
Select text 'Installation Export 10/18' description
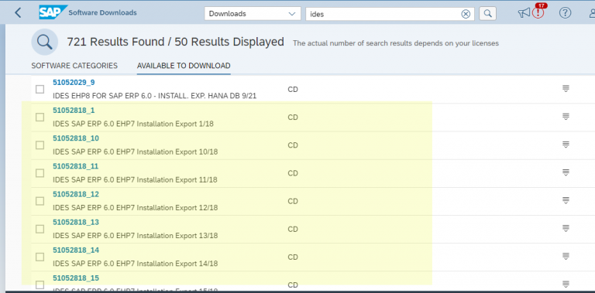tap(177, 152)
